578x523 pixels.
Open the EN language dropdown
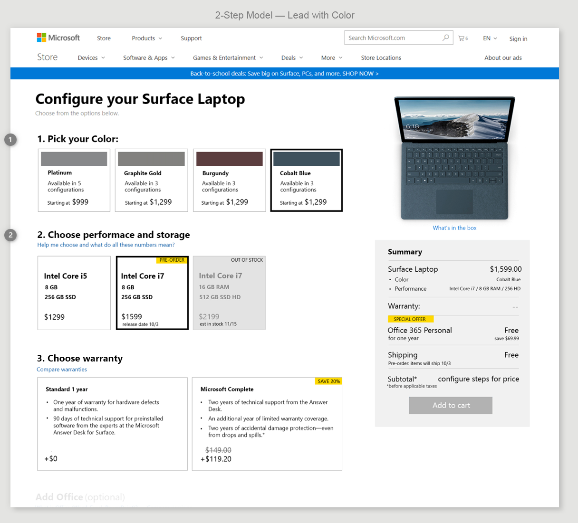490,38
